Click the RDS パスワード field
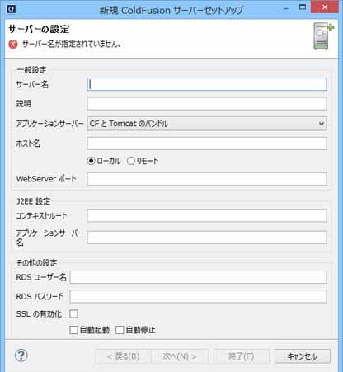 198,297
